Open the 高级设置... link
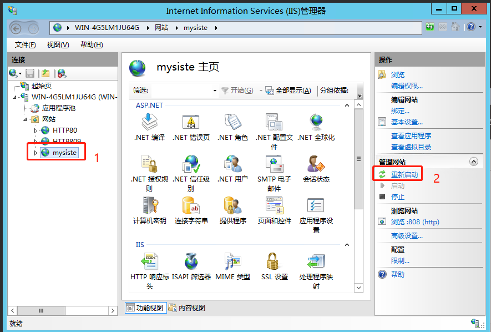This screenshot has width=491, height=332. point(407,235)
